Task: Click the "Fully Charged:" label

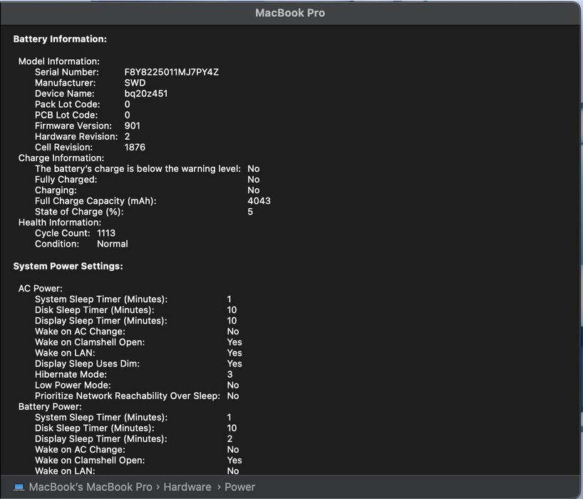Action: (66, 180)
